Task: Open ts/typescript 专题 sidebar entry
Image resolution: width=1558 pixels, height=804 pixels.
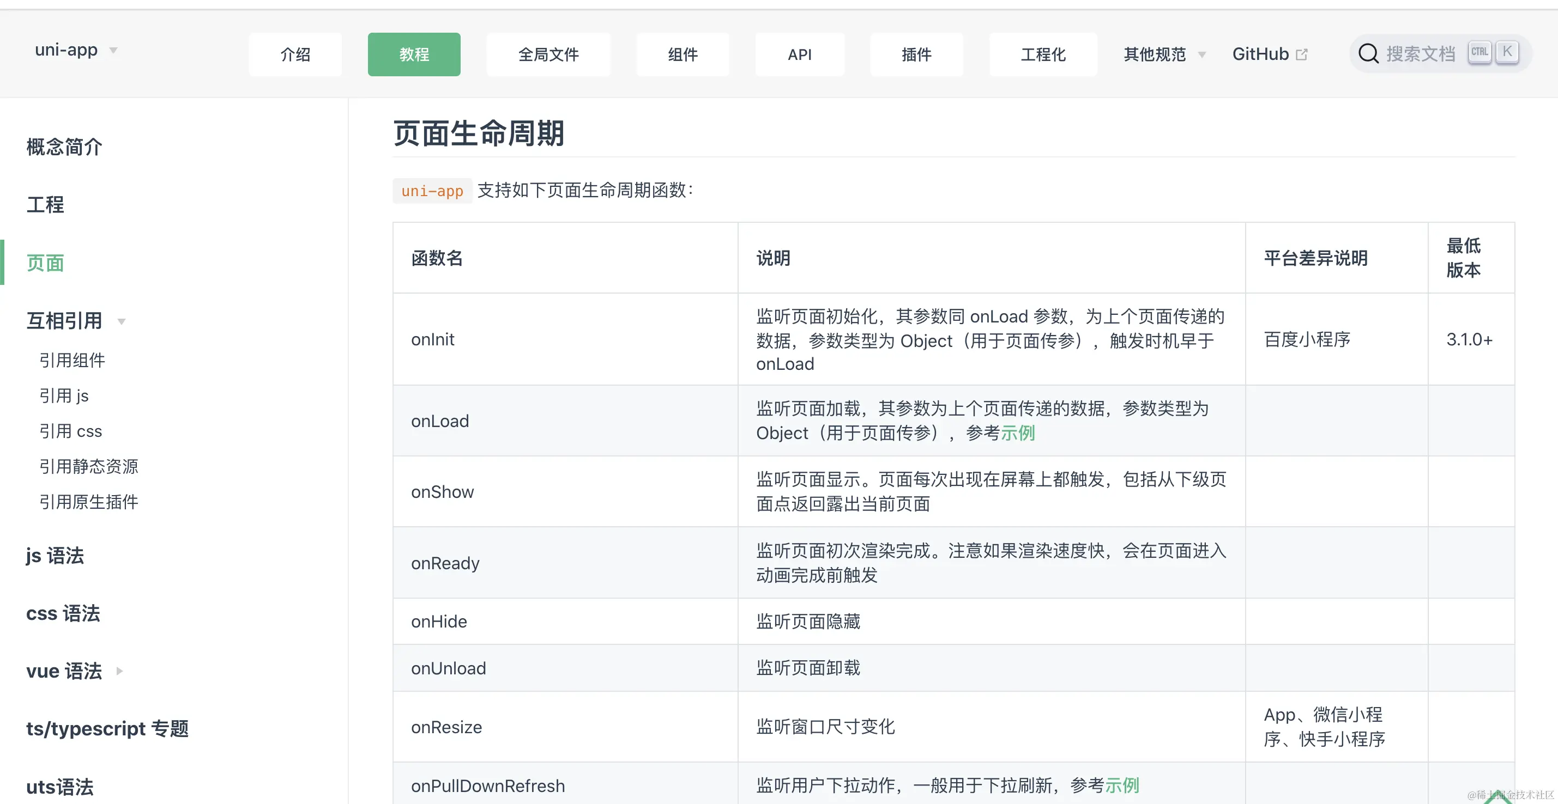Action: pyautogui.click(x=107, y=728)
